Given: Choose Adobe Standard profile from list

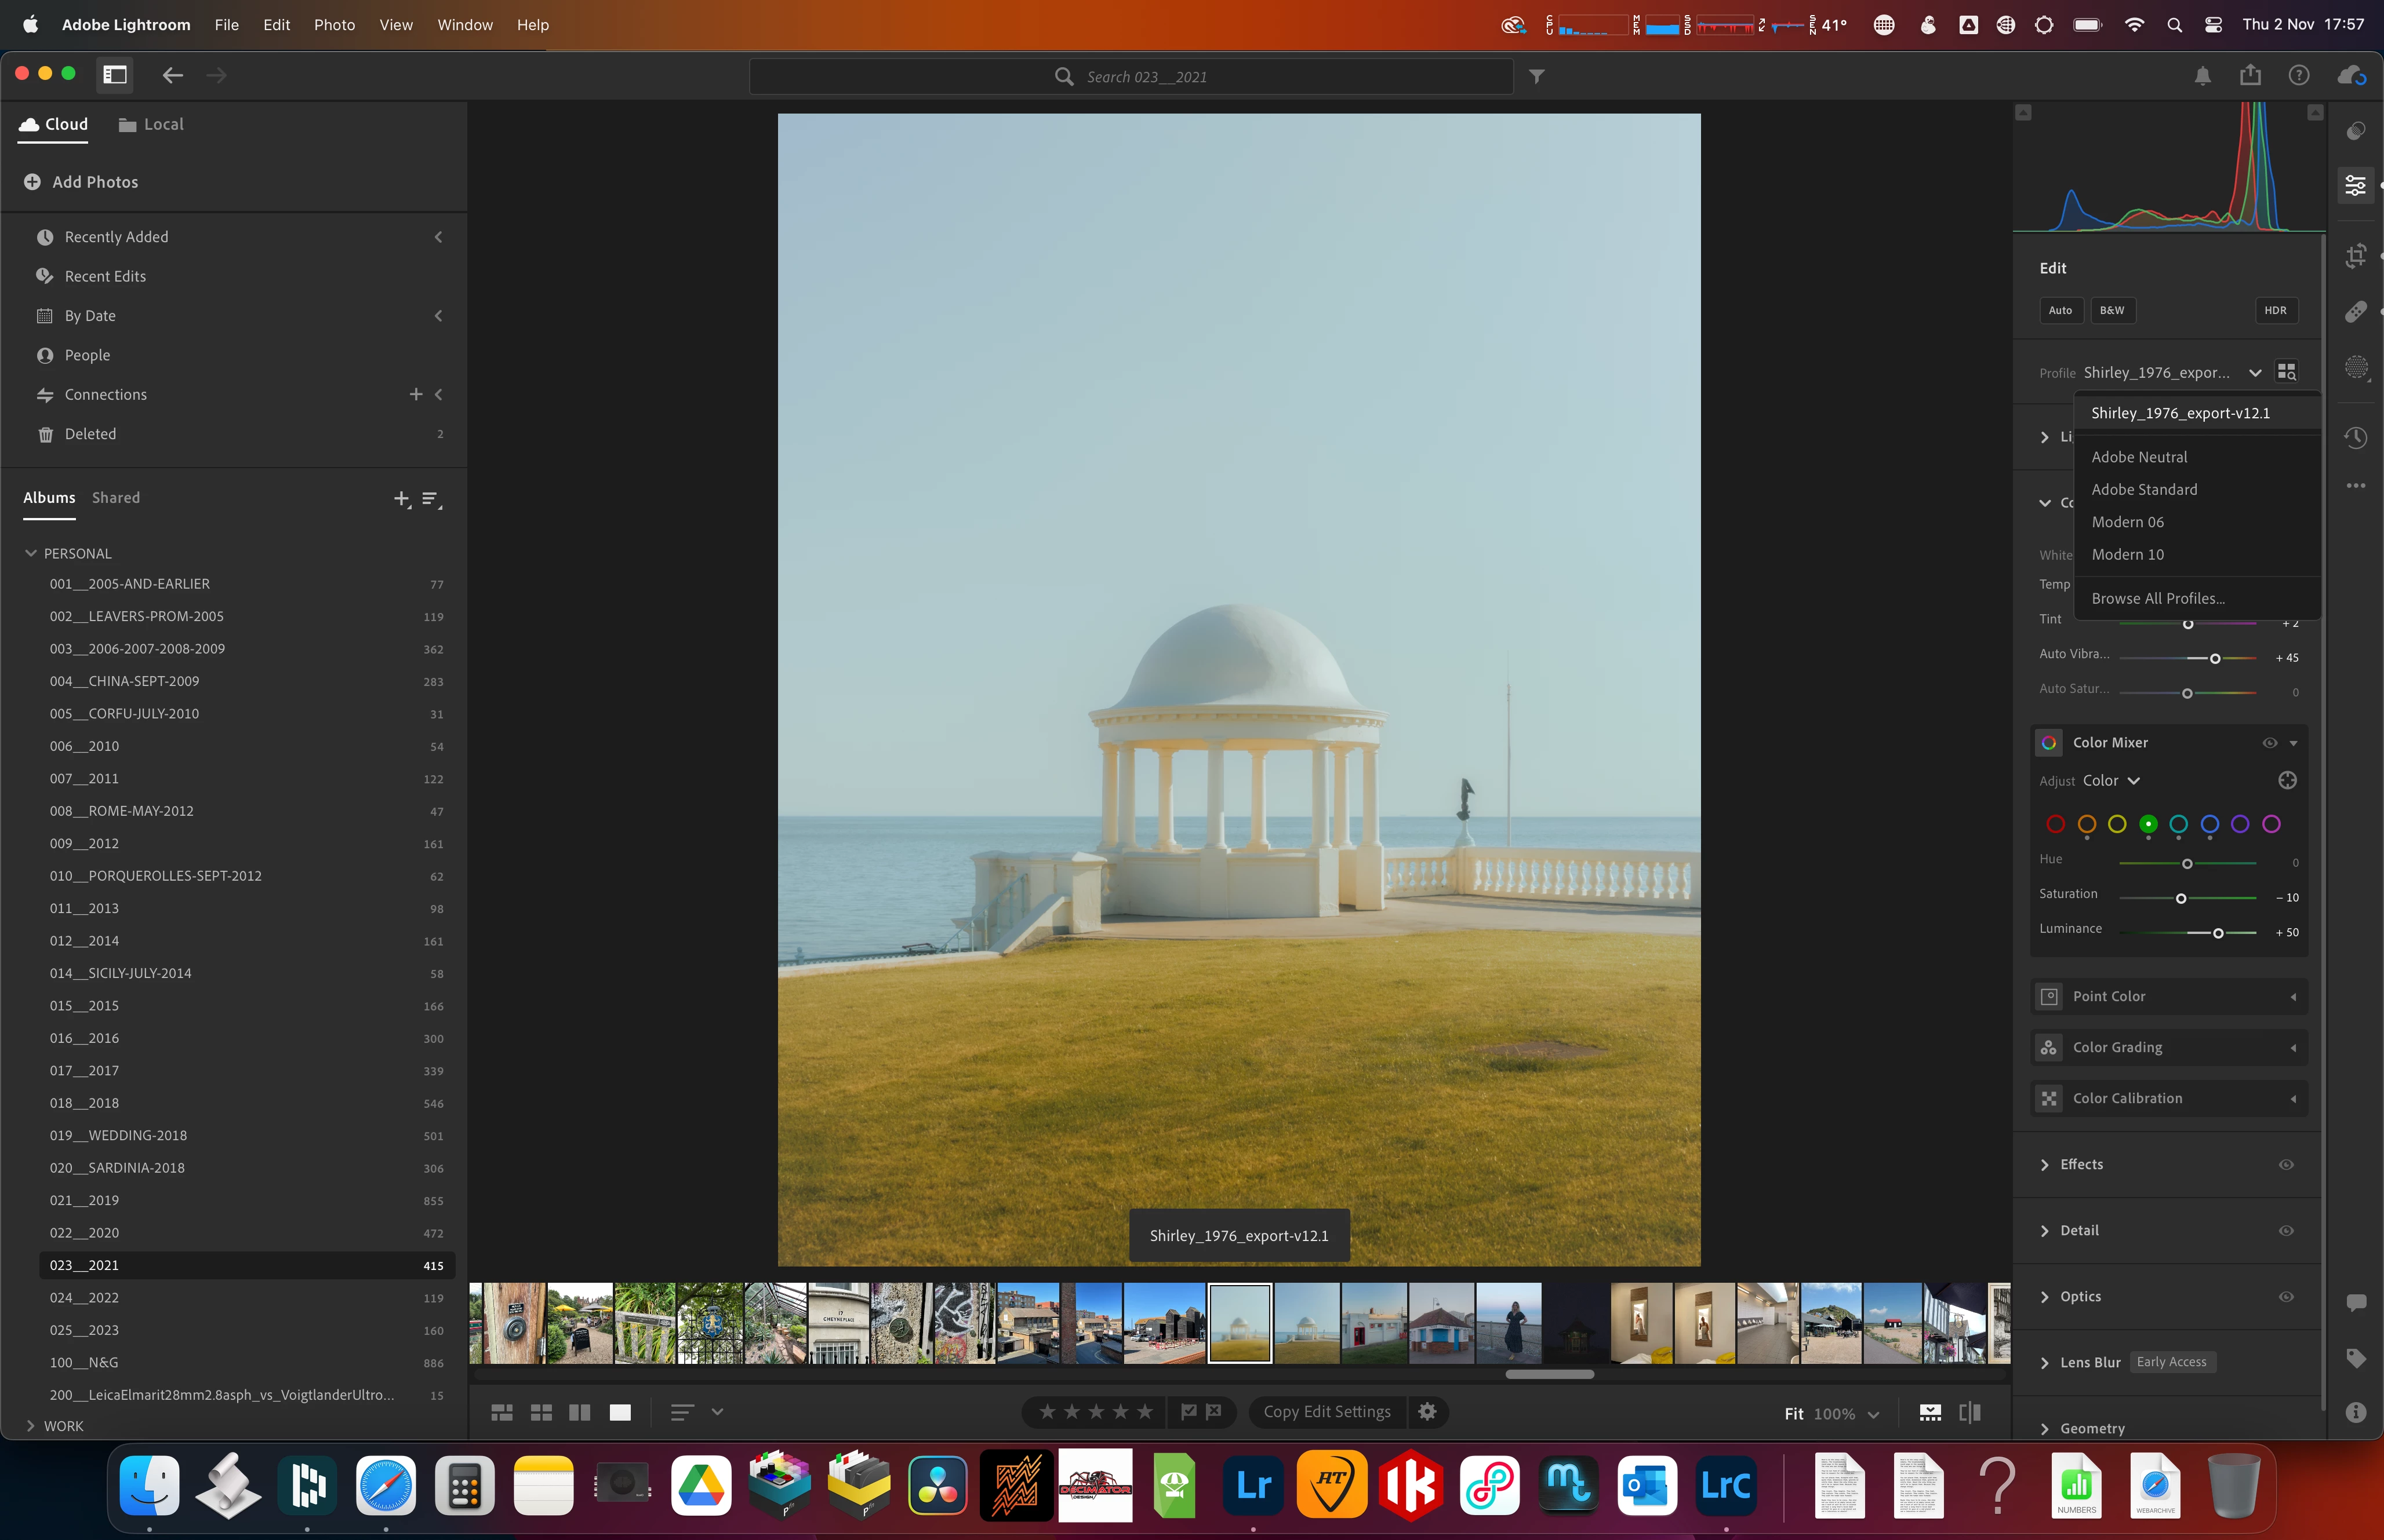Looking at the screenshot, I should click(2144, 489).
